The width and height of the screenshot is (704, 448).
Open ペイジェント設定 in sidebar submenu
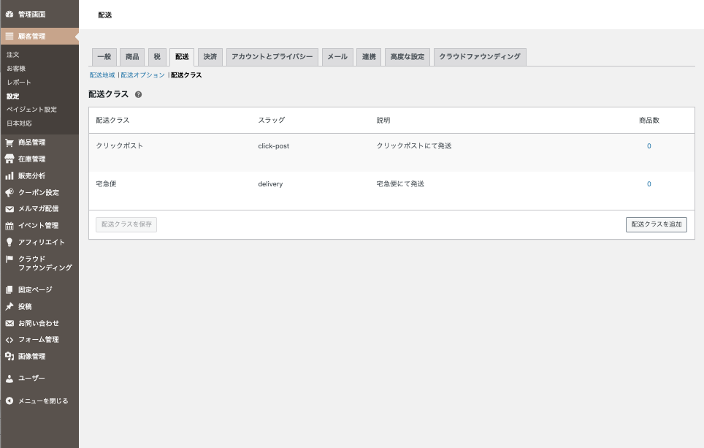[31, 110]
